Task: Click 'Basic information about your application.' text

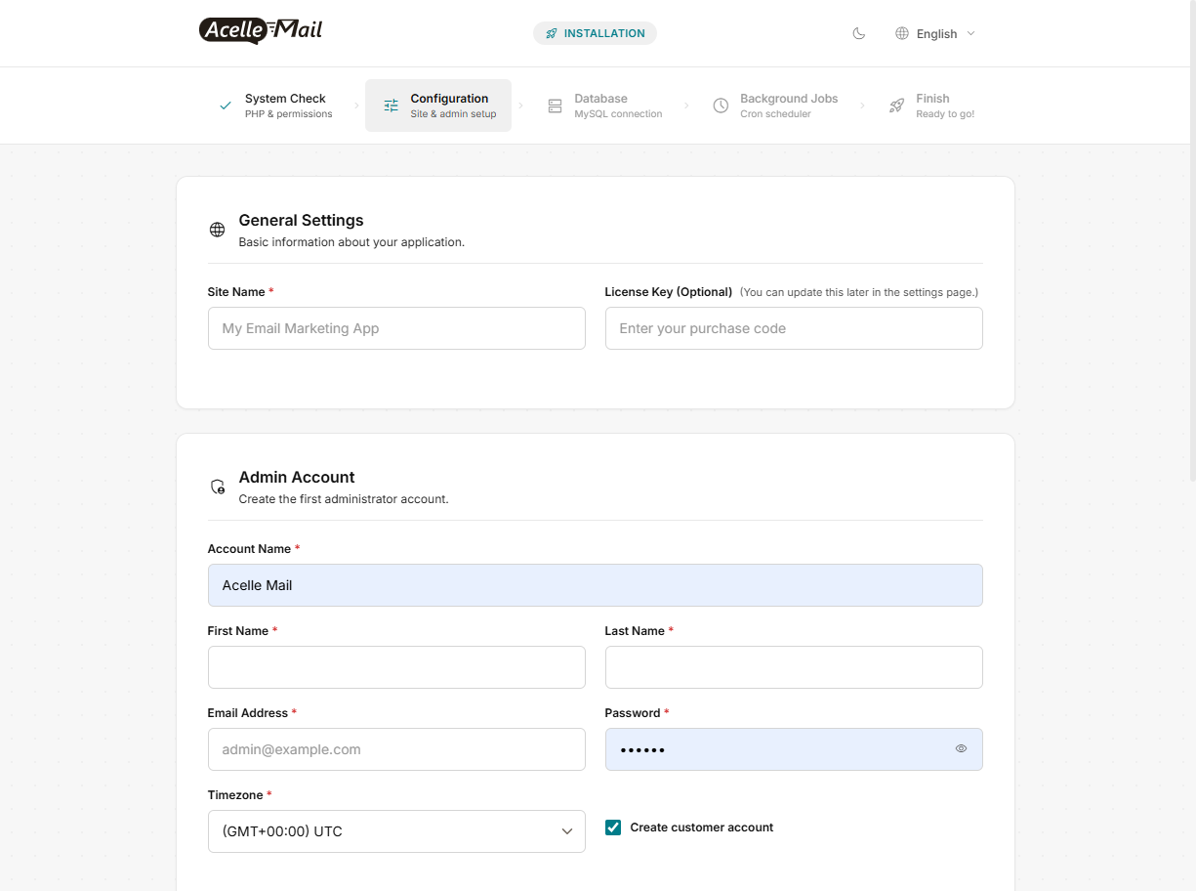Action: [351, 242]
